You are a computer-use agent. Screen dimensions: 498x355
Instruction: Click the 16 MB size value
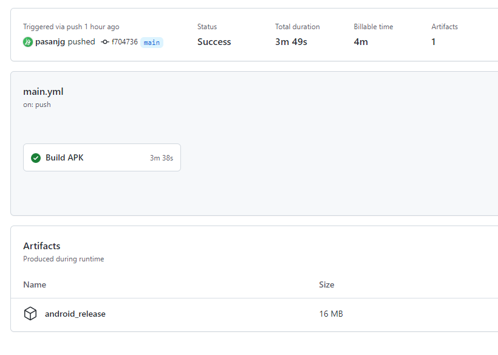click(x=331, y=314)
